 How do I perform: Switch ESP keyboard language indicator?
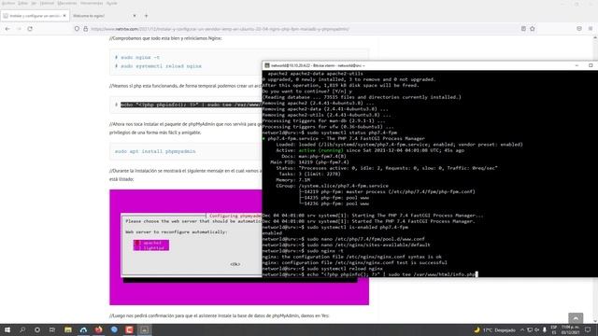(x=554, y=329)
